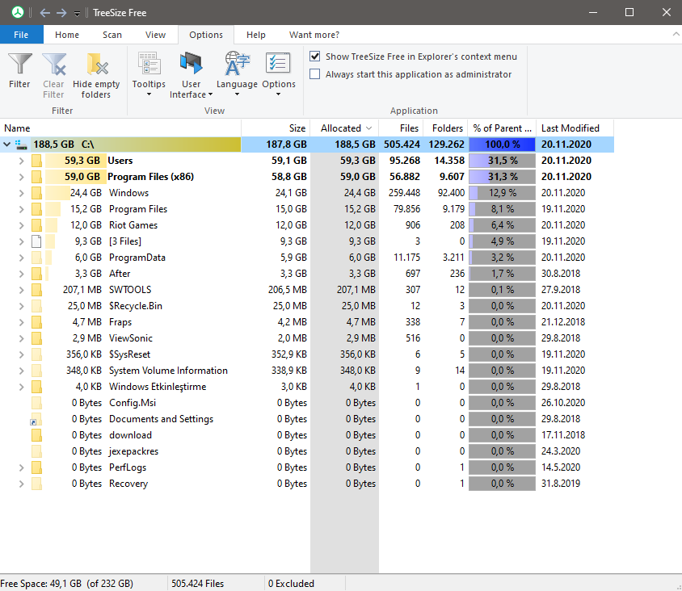The image size is (682, 591).
Task: Select the Windows Etkinleştirme folder row
Action: point(306,387)
